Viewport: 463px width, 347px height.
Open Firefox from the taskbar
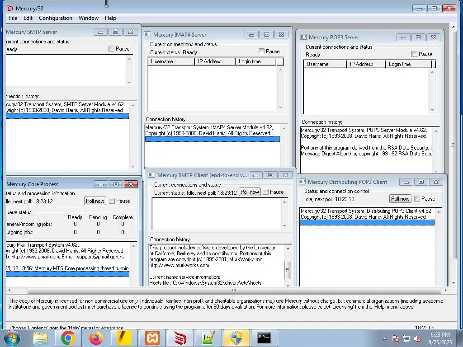tap(96, 338)
